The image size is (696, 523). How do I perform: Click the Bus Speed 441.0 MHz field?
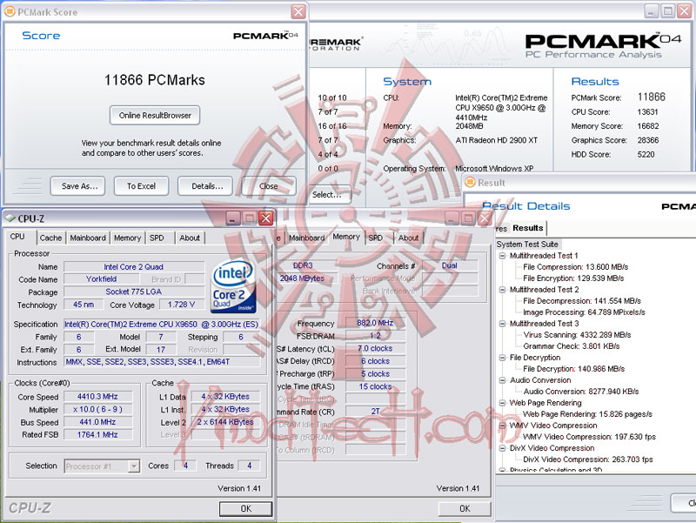click(x=97, y=422)
